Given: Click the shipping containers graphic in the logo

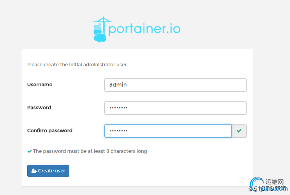Looking at the screenshot, I should click(x=98, y=27).
